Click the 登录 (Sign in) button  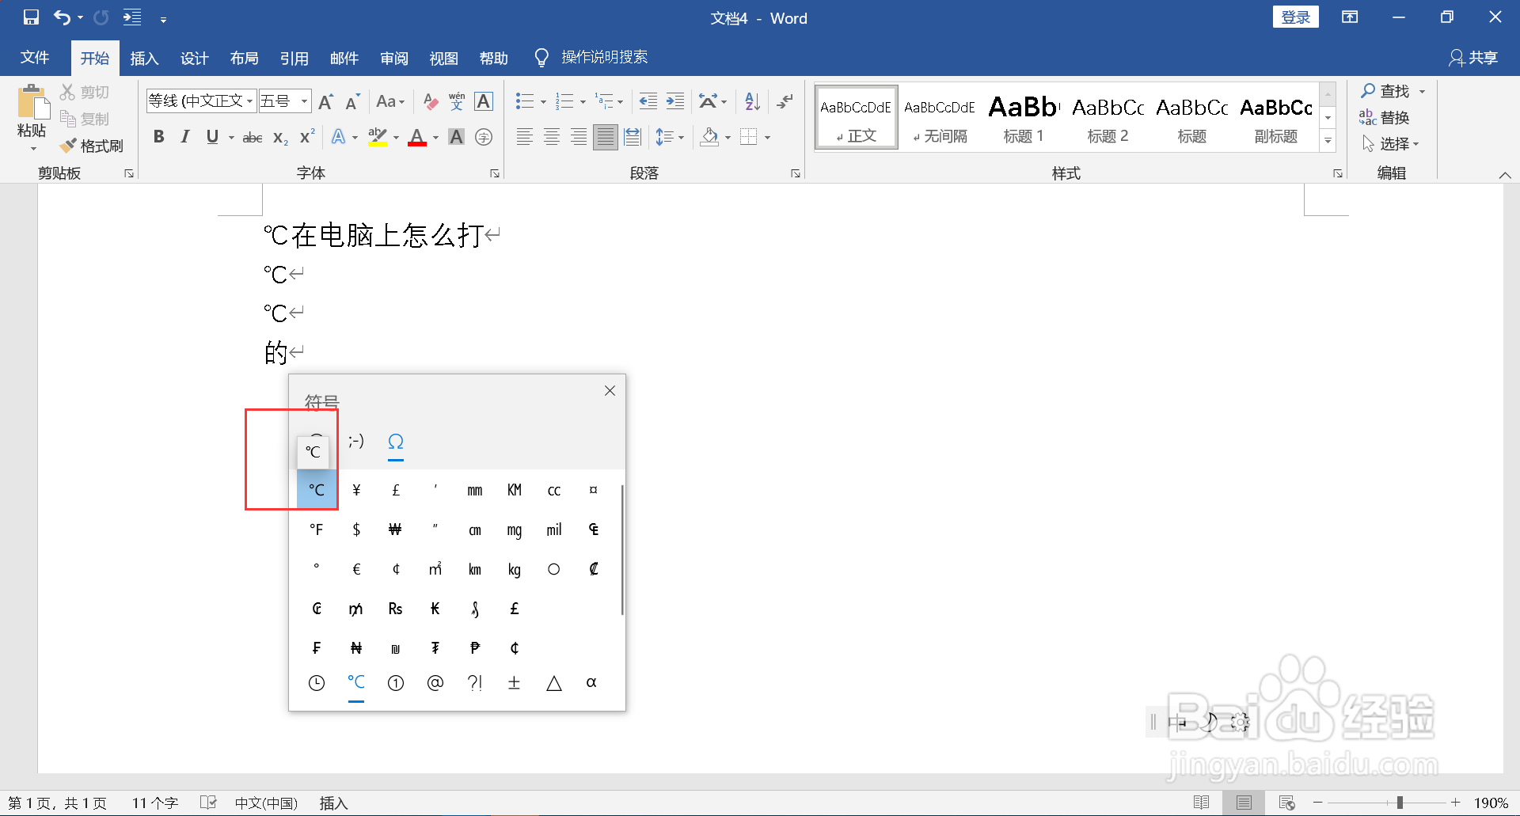(1296, 17)
